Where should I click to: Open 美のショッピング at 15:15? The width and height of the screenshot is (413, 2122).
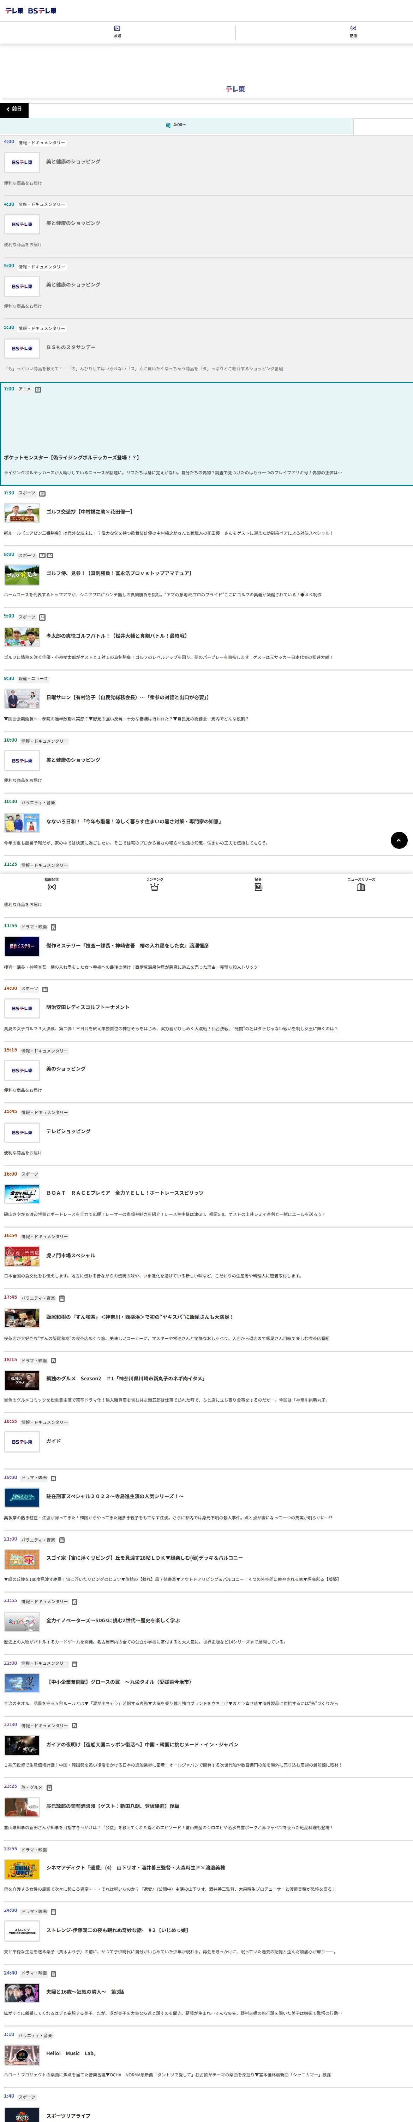coord(66,1068)
